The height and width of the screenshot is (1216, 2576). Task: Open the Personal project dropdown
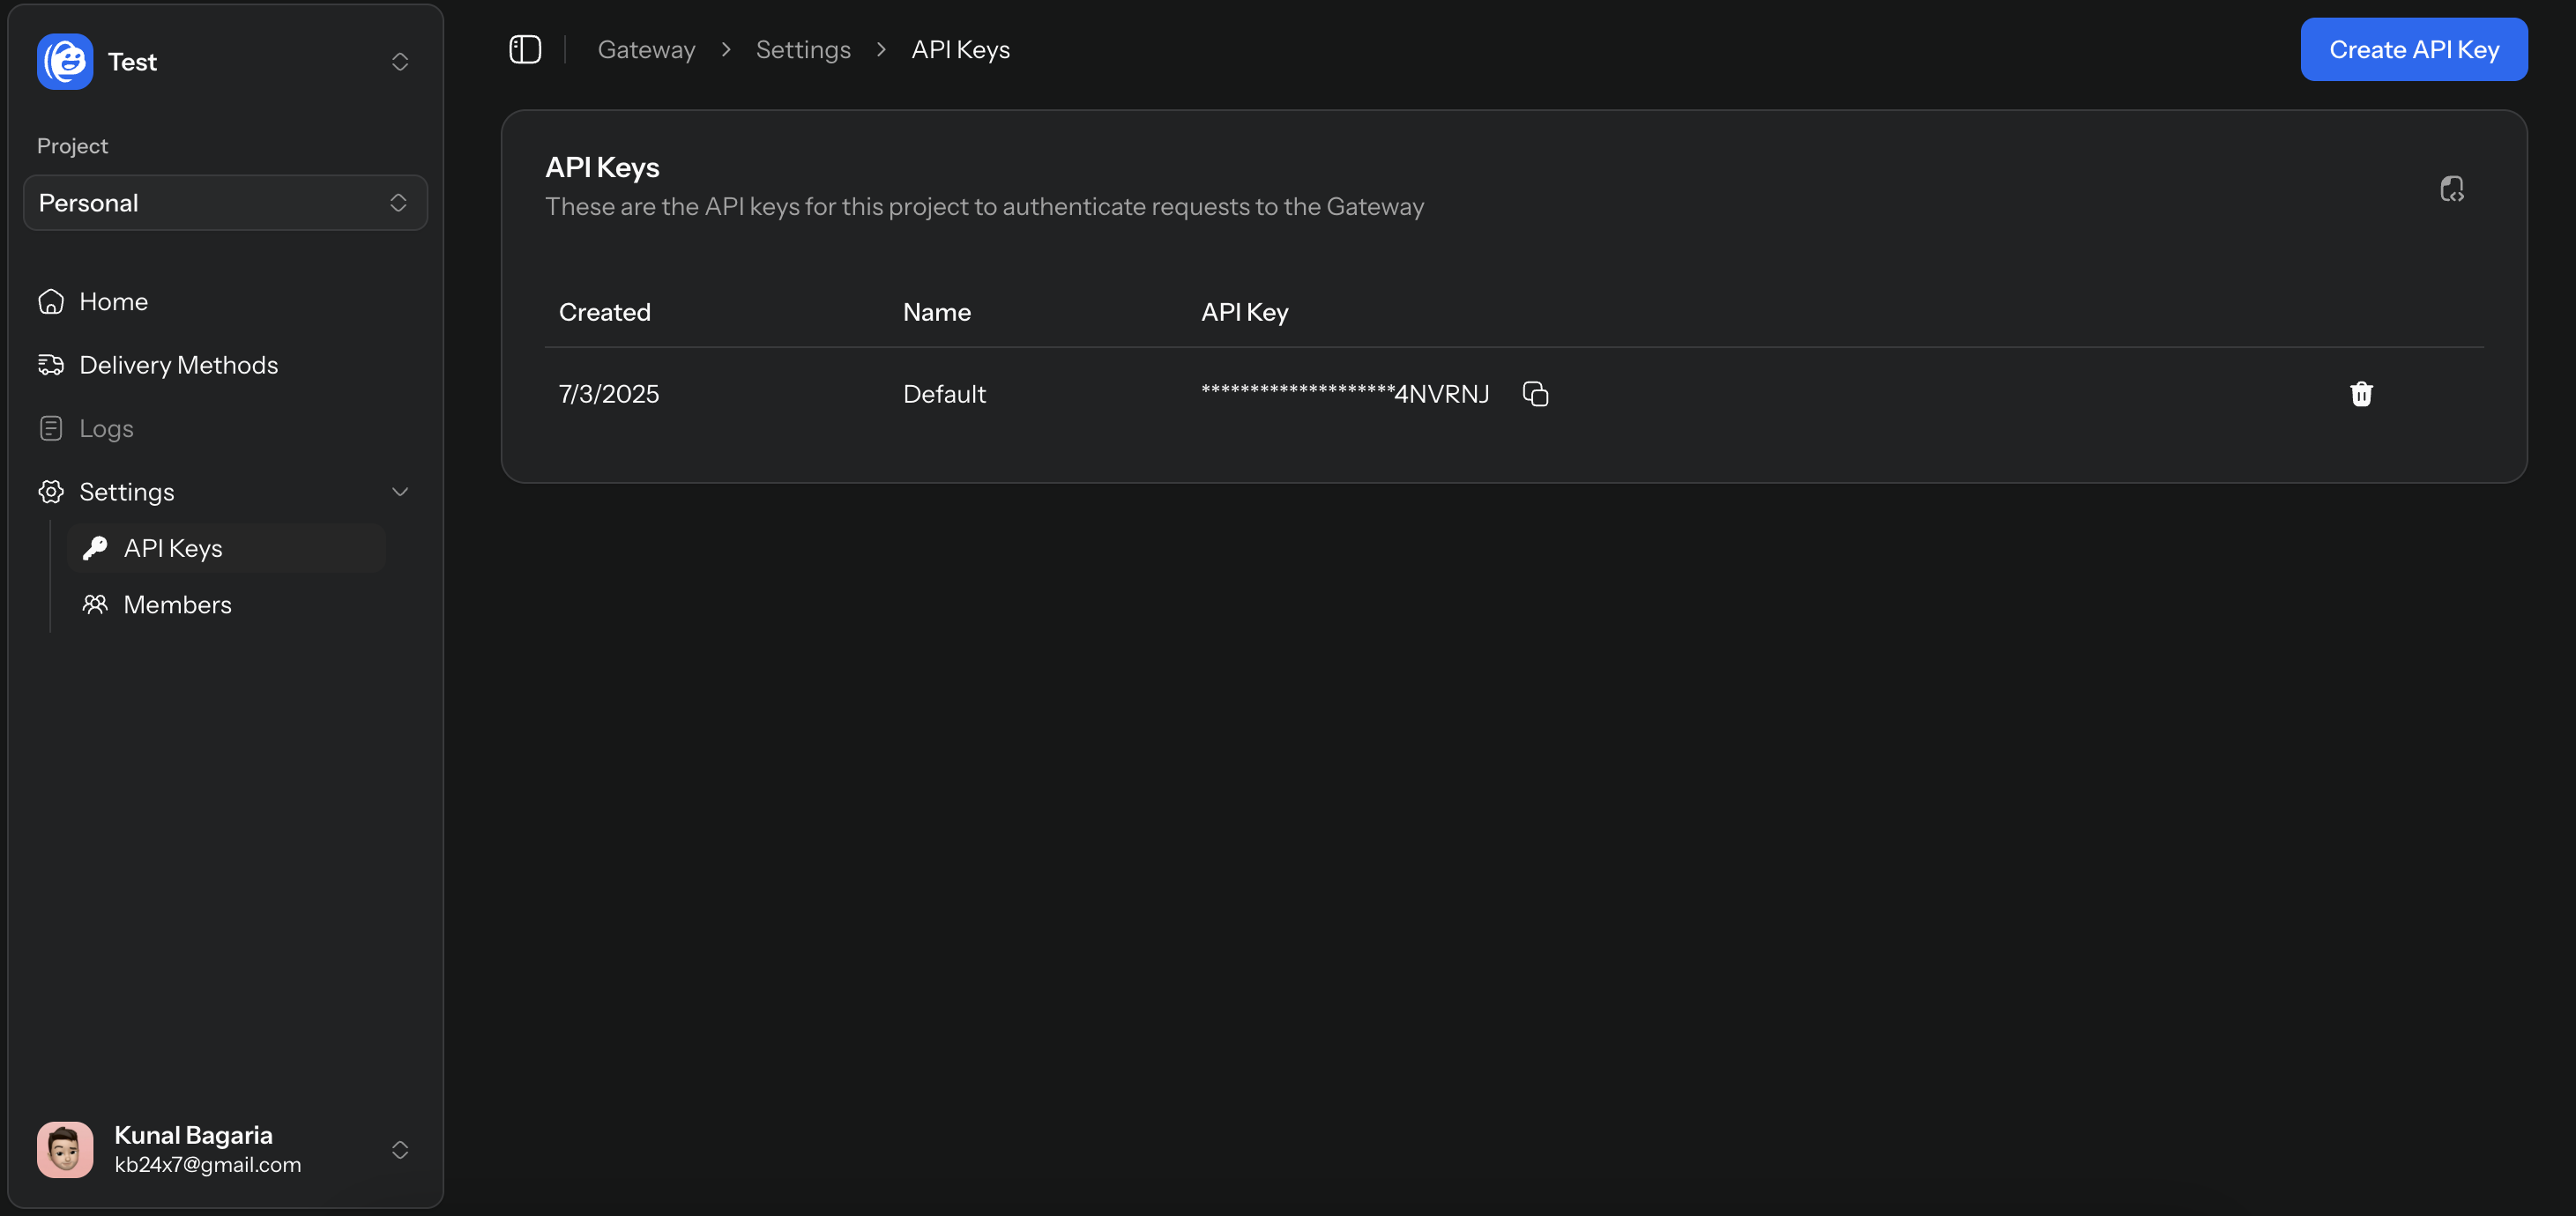225,203
